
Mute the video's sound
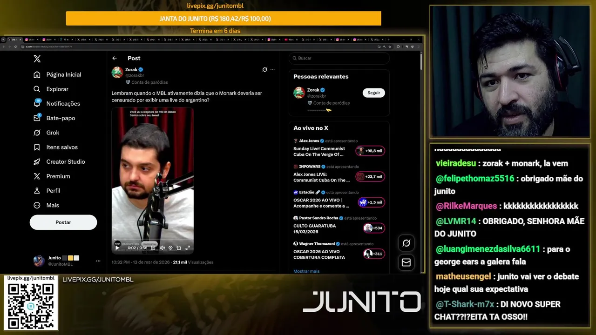162,248
